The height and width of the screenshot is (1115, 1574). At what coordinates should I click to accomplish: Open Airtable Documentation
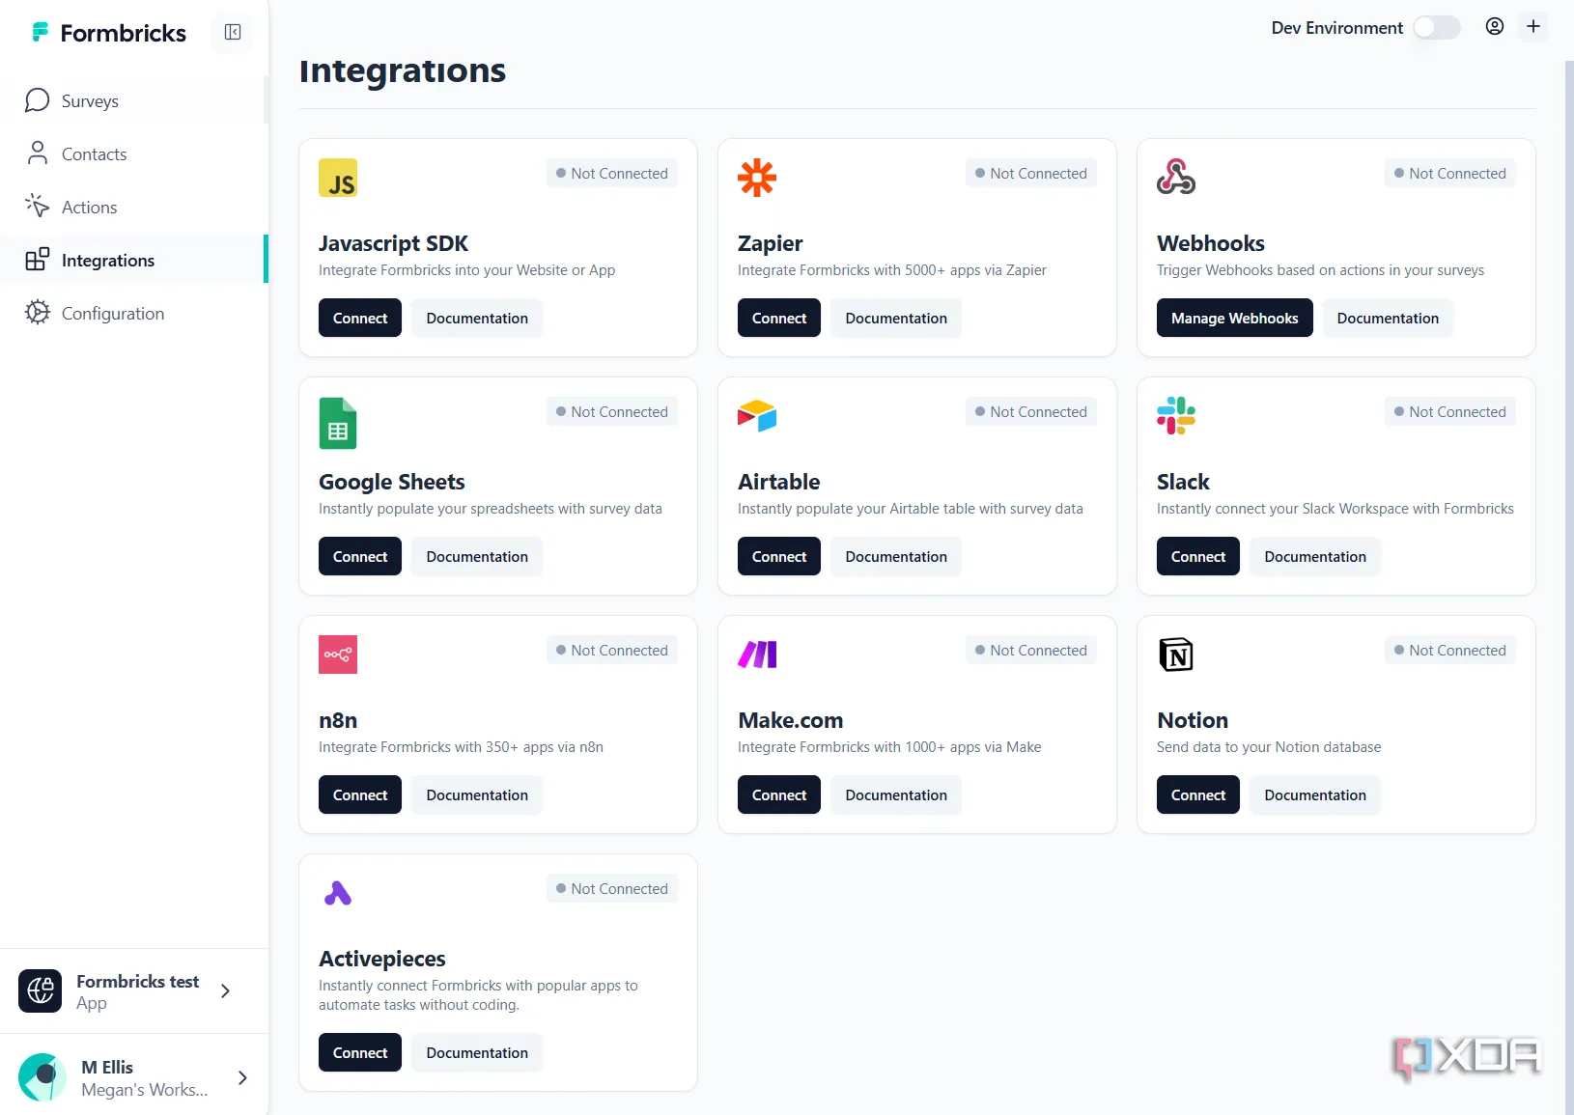[x=896, y=556]
